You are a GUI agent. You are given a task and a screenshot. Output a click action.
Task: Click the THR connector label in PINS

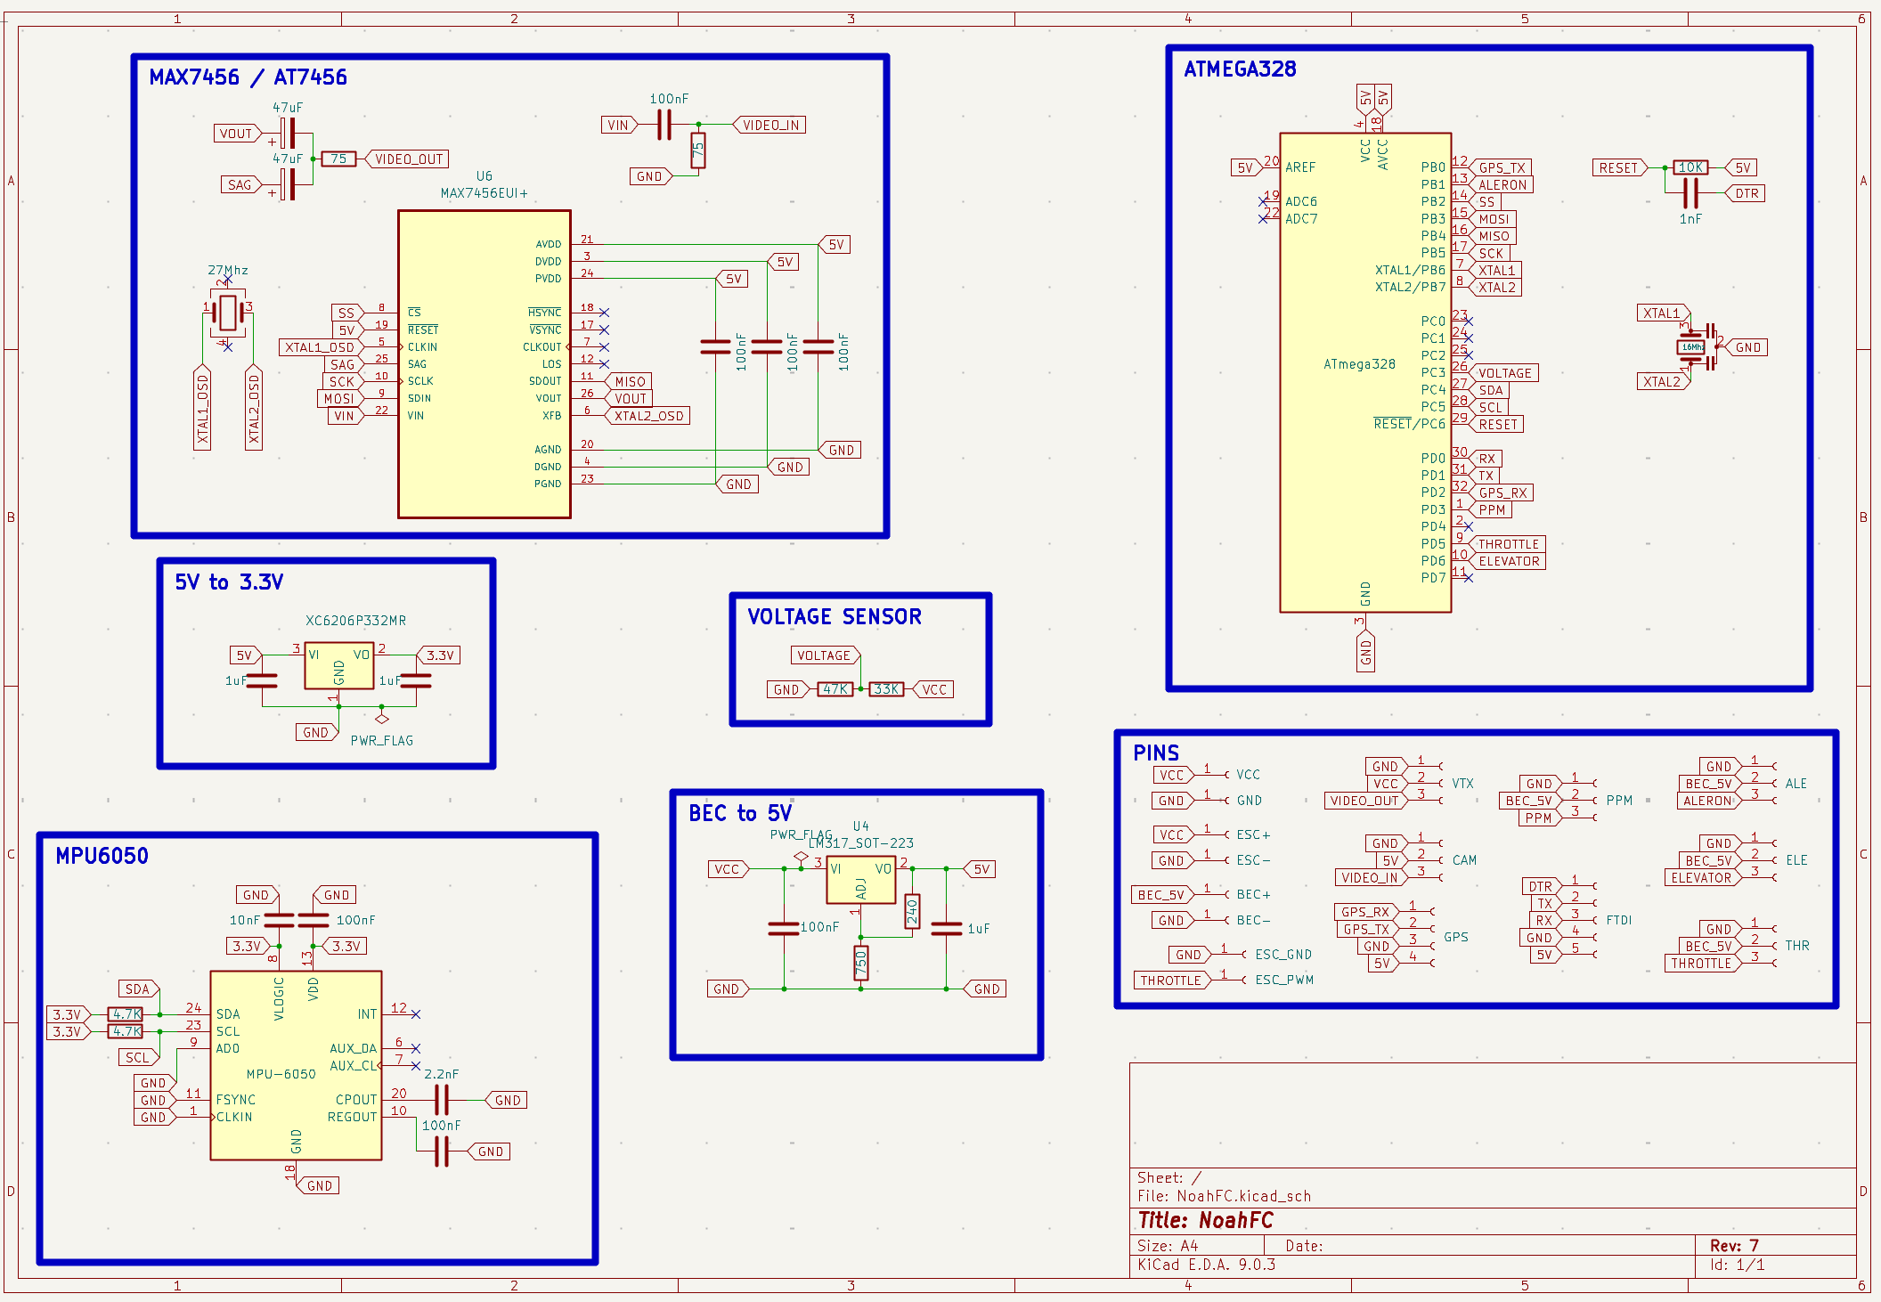click(x=1797, y=946)
